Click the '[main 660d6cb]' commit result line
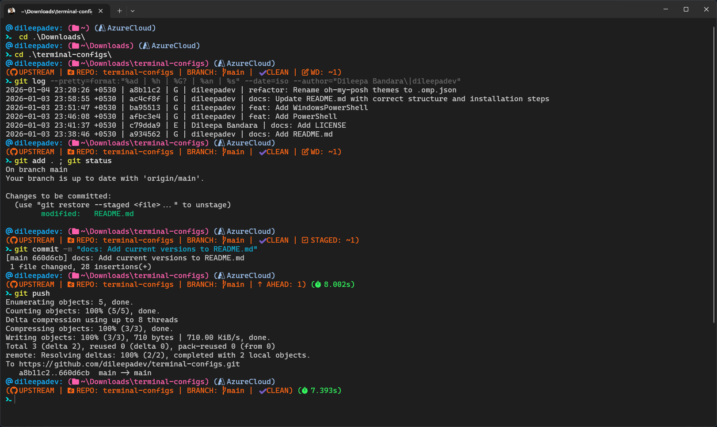The width and height of the screenshot is (717, 427). click(x=125, y=258)
